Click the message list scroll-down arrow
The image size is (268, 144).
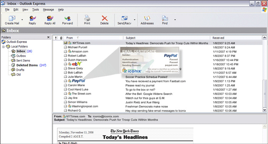(x=265, y=110)
